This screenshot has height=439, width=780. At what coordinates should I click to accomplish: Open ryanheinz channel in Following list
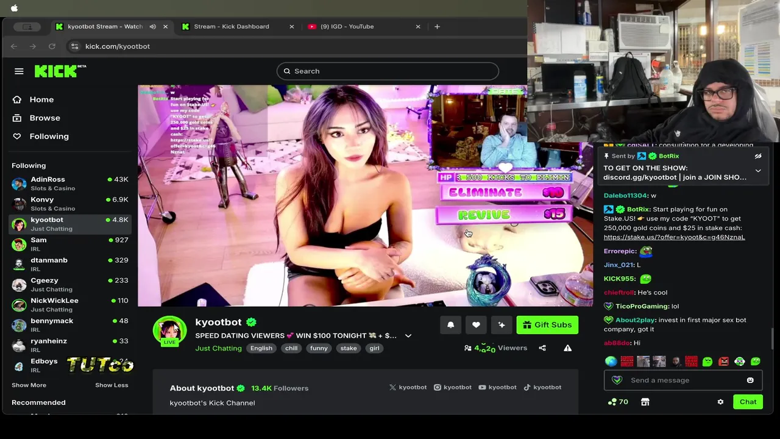point(70,344)
